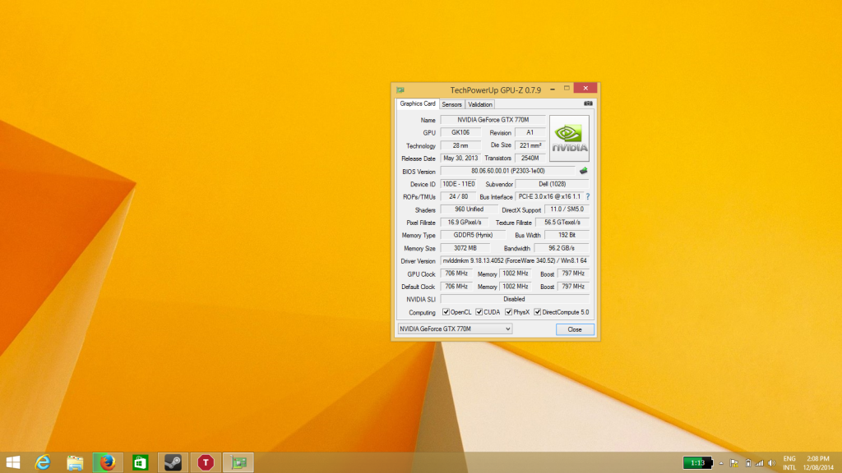Open Steam from the taskbar
This screenshot has height=473, width=842.
(173, 462)
